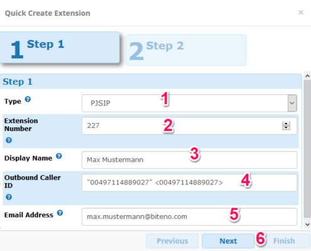Click the Step 1 section heading
The width and height of the screenshot is (311, 251).
18,82
